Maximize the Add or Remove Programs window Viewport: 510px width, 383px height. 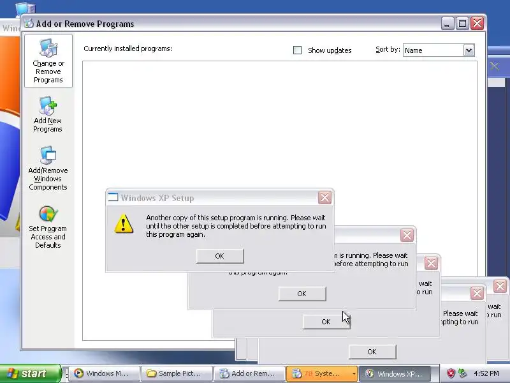click(x=462, y=24)
